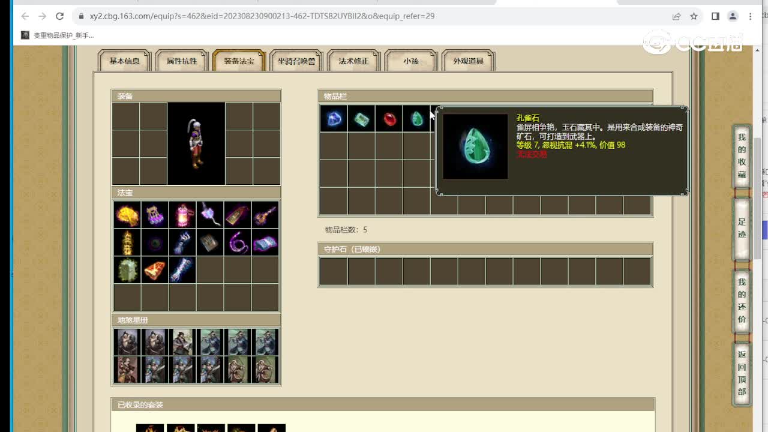Select the green 孔雀石 item in the inventory slot

417,119
